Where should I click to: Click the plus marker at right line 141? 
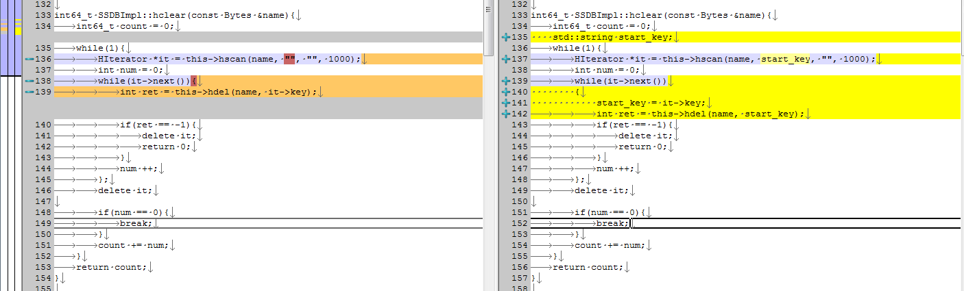pos(505,103)
